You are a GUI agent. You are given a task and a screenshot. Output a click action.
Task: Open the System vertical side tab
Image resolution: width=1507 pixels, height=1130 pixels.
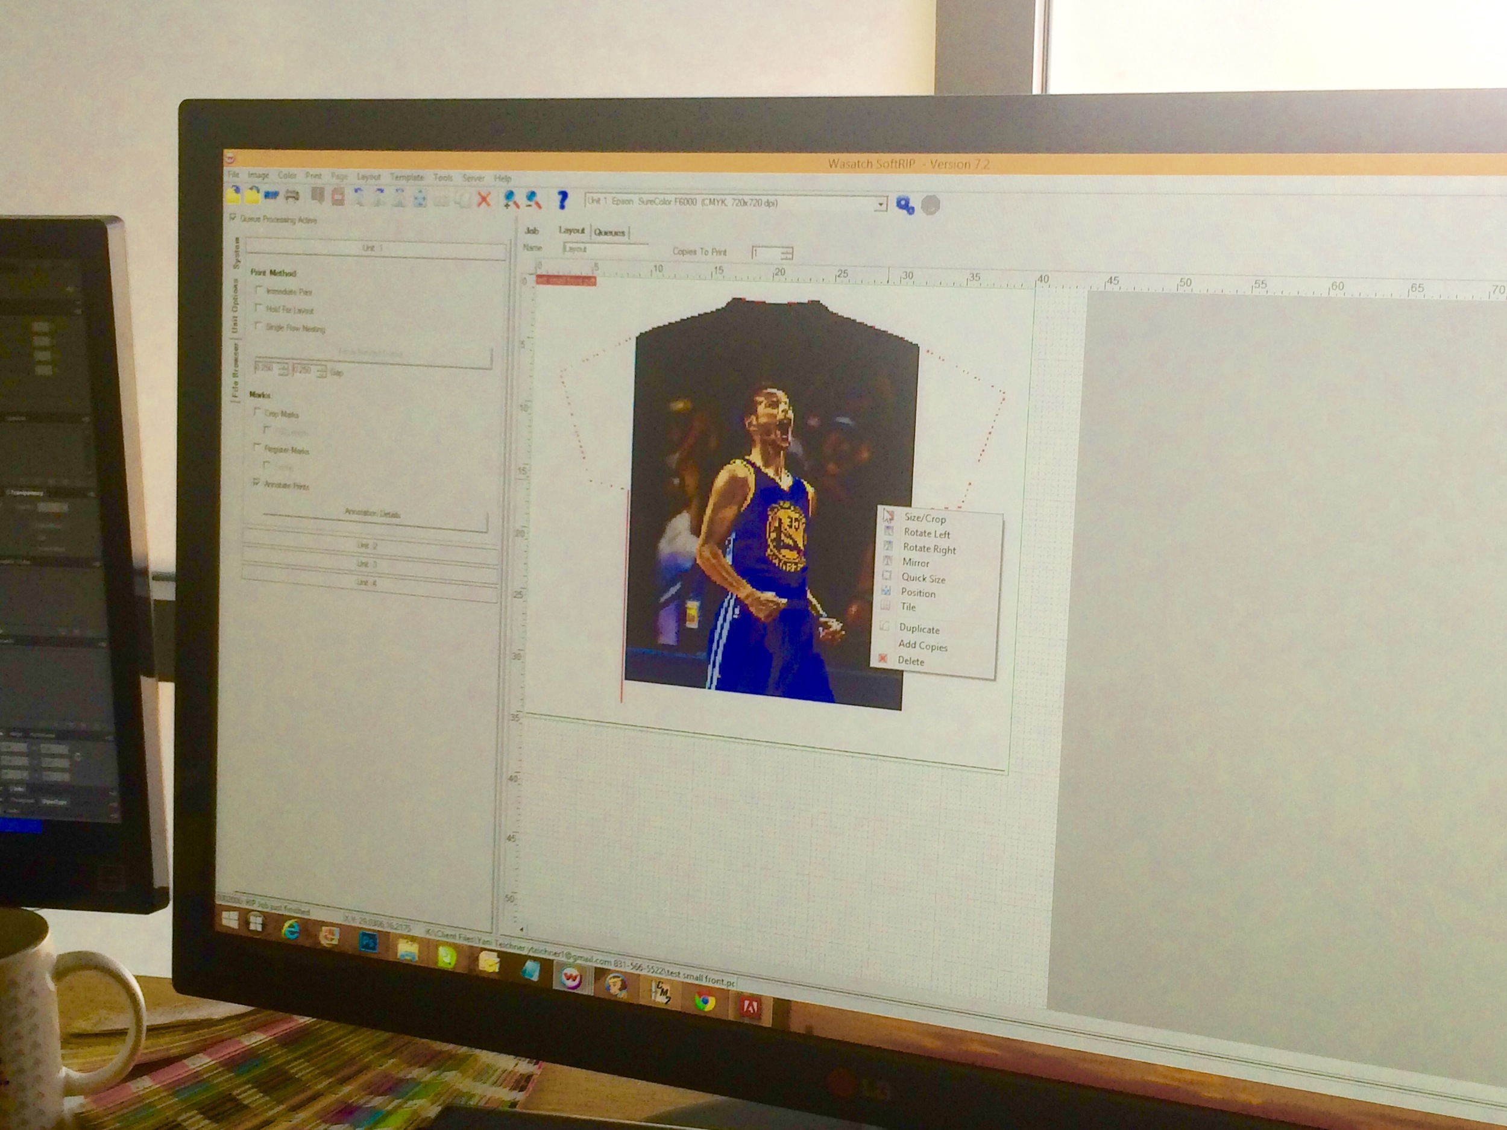(236, 253)
